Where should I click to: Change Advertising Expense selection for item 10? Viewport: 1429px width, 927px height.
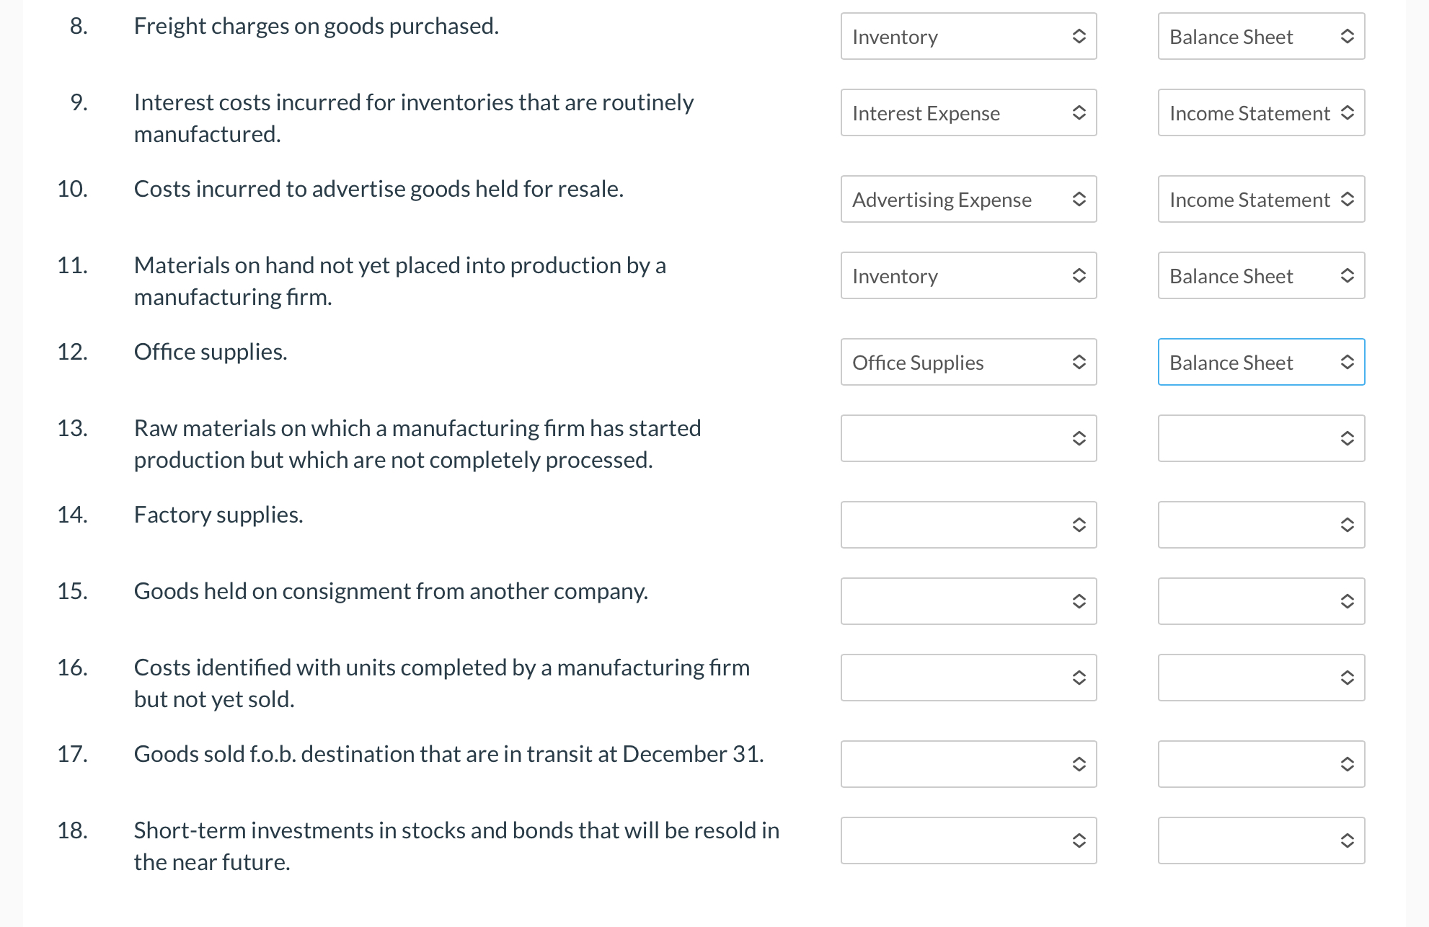point(968,199)
